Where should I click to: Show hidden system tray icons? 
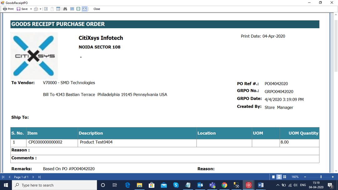coord(278,185)
